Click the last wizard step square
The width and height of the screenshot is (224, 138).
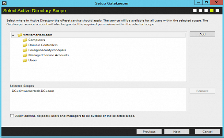pos(217,11)
